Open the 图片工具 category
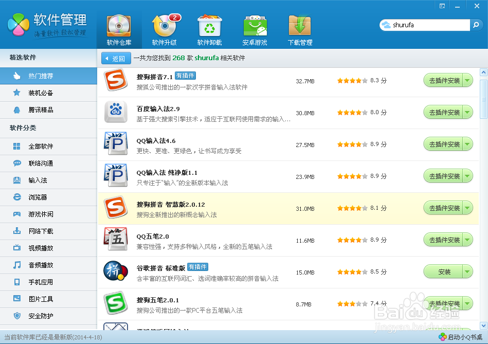 (48, 299)
